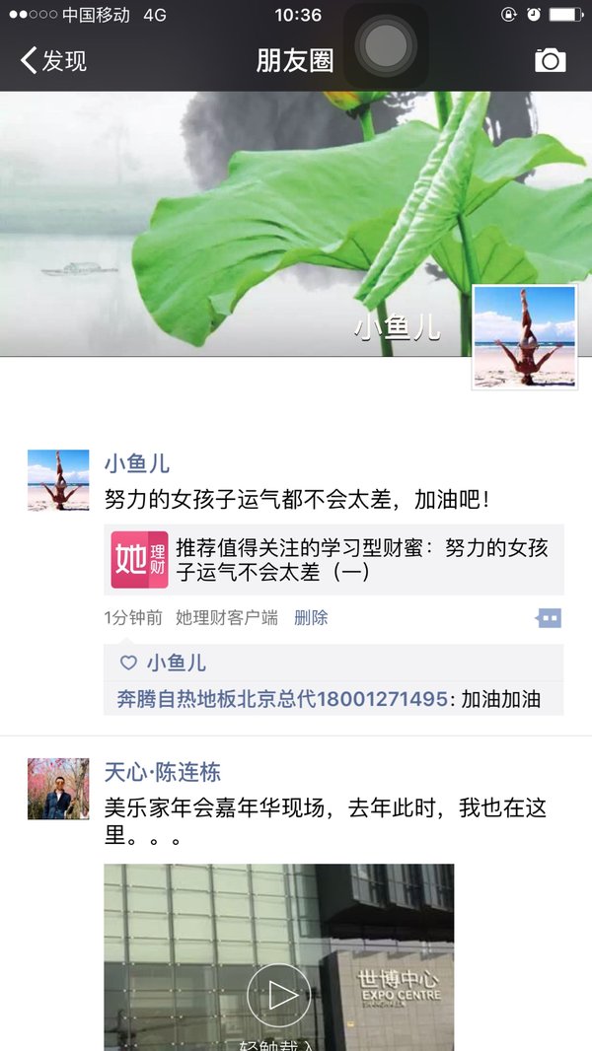Open 小鱼儿 avatar beside first post

click(x=58, y=480)
